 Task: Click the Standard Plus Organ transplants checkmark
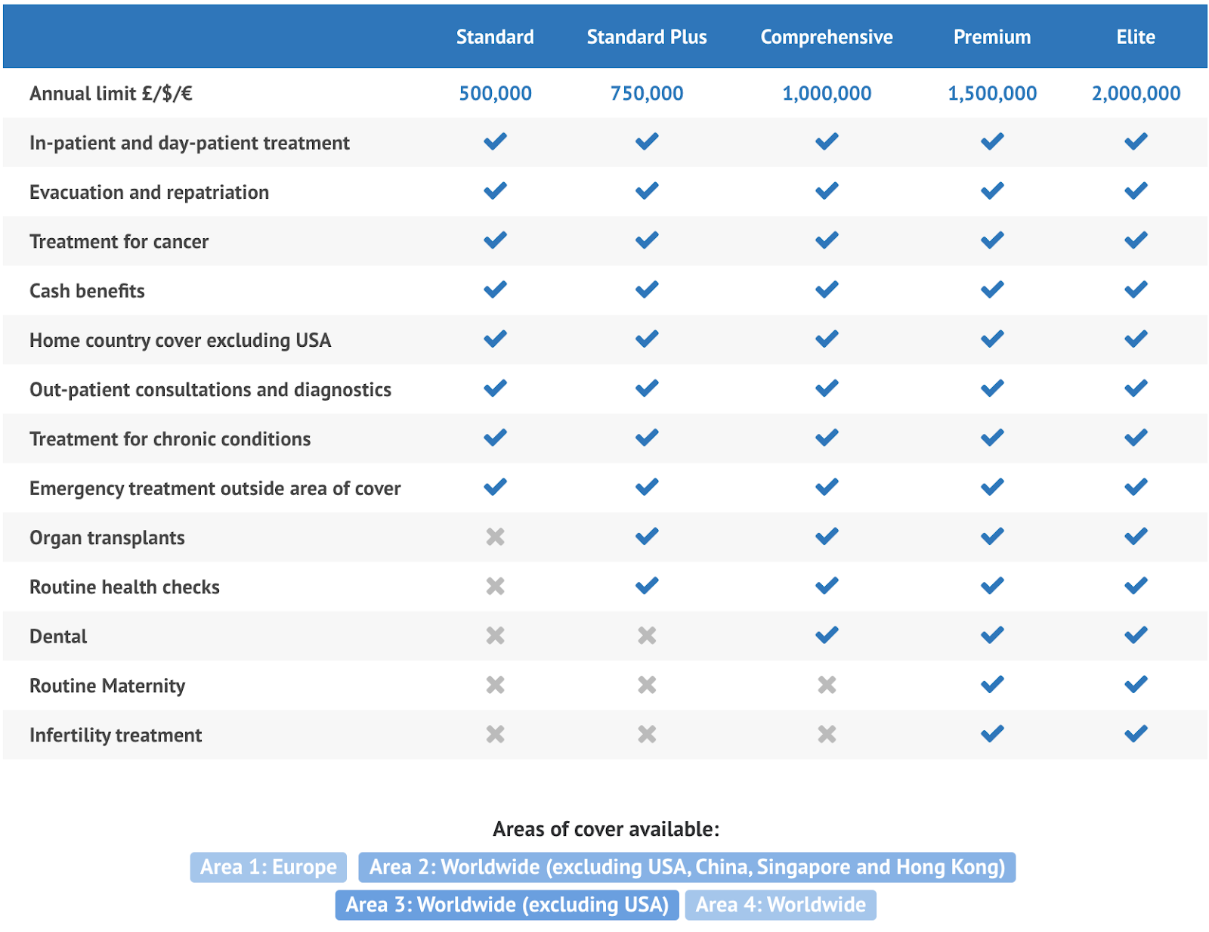coord(647,537)
